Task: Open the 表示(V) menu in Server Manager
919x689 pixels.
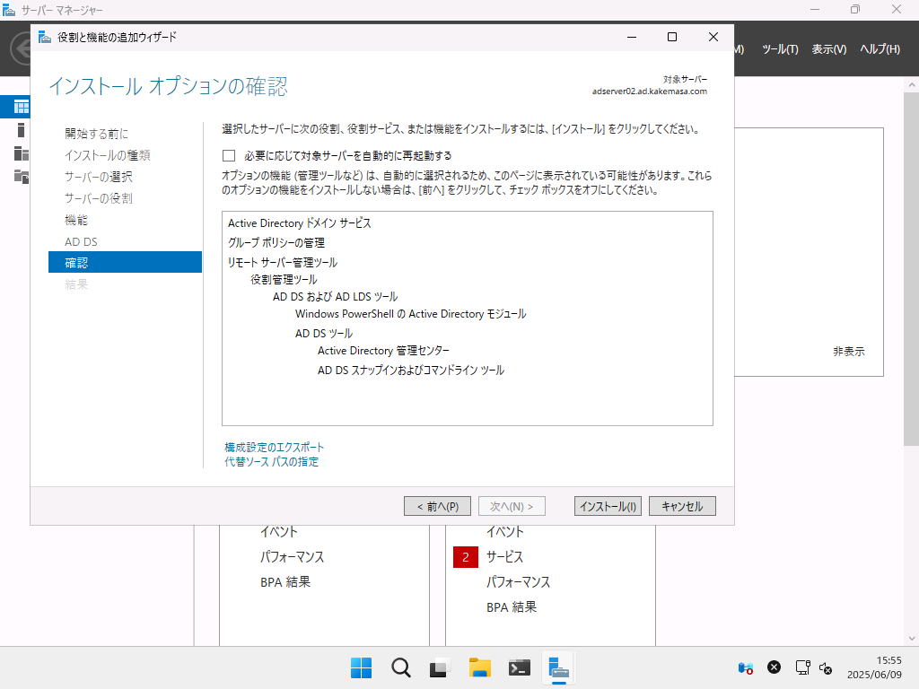Action: click(x=828, y=49)
